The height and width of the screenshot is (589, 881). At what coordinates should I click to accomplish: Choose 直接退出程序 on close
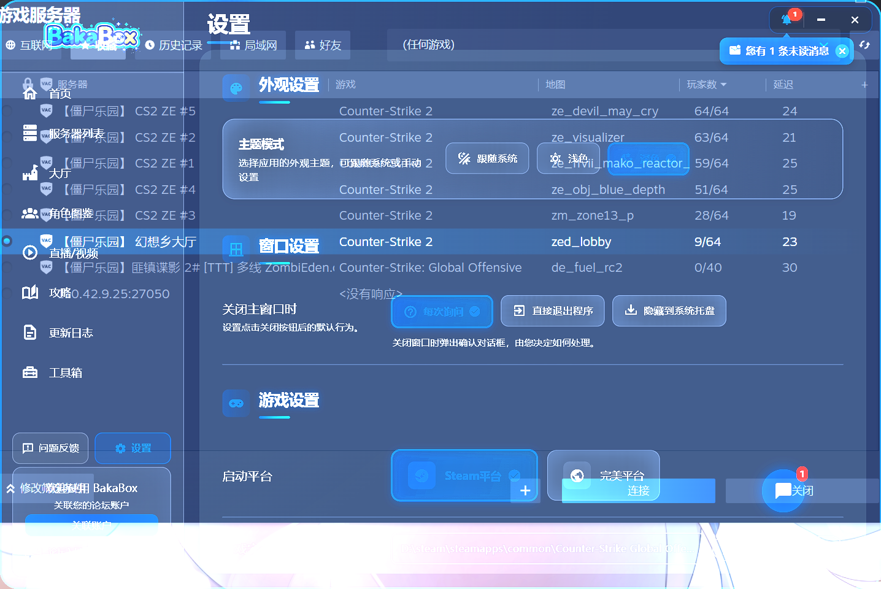[553, 311]
